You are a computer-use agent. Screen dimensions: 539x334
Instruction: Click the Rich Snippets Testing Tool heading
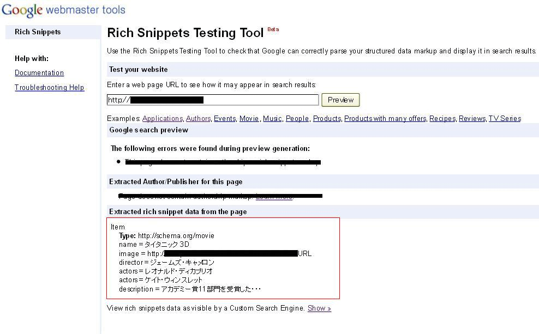pyautogui.click(x=185, y=33)
